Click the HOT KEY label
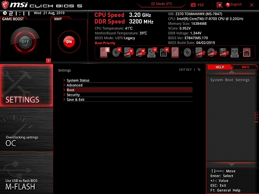 coord(185,70)
